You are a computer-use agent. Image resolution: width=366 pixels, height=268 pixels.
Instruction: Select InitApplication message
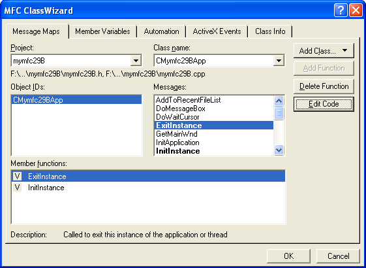[214, 142]
